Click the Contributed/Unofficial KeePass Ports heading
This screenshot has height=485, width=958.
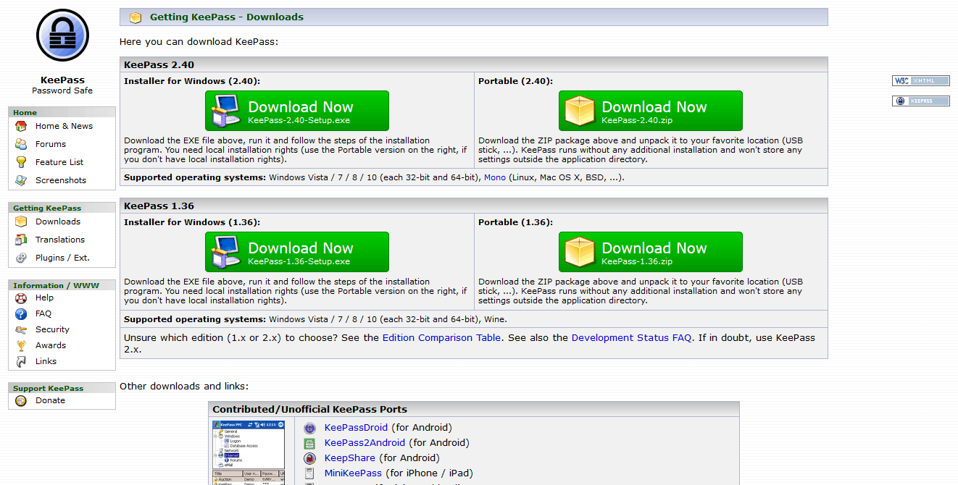(x=309, y=409)
